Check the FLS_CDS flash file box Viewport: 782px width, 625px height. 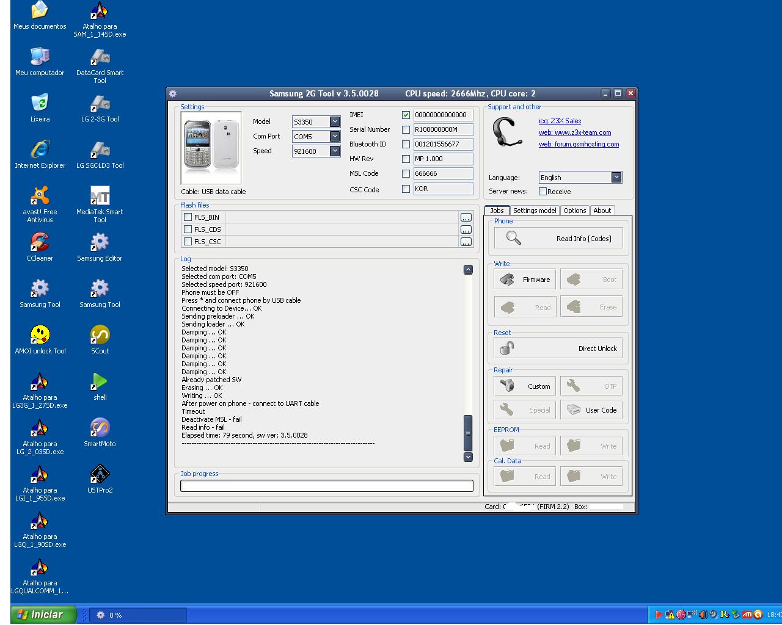click(x=188, y=229)
